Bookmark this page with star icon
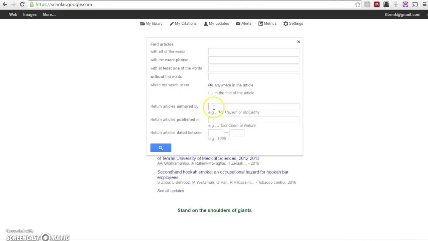Image resolution: width=428 pixels, height=241 pixels. pos(358,4)
